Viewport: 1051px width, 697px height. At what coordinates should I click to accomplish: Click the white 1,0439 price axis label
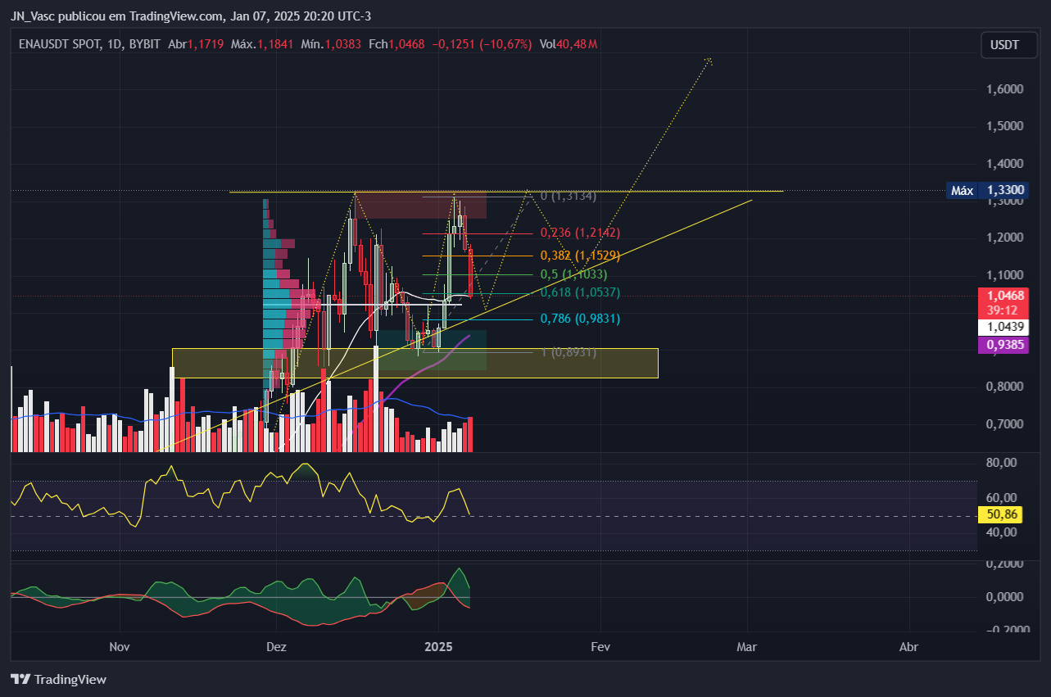pyautogui.click(x=1005, y=327)
